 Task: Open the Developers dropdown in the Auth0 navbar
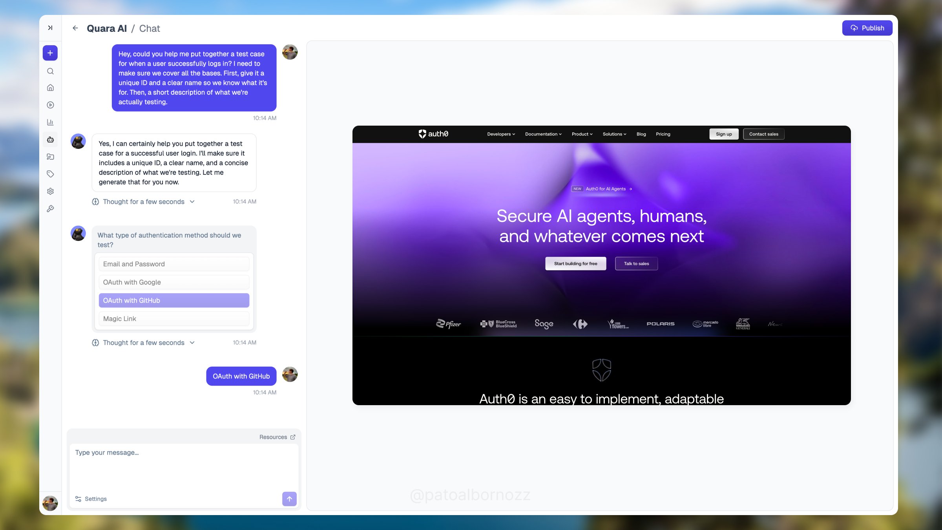(x=500, y=134)
